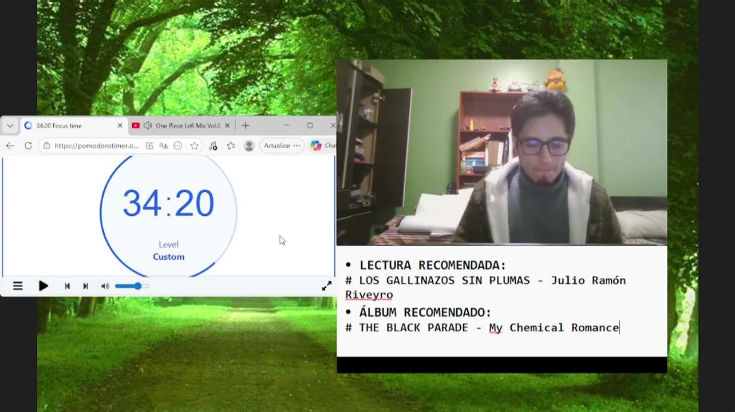Click the ÁLBUM RECOMENDADO heading text
This screenshot has width=735, height=412.
[x=425, y=312]
